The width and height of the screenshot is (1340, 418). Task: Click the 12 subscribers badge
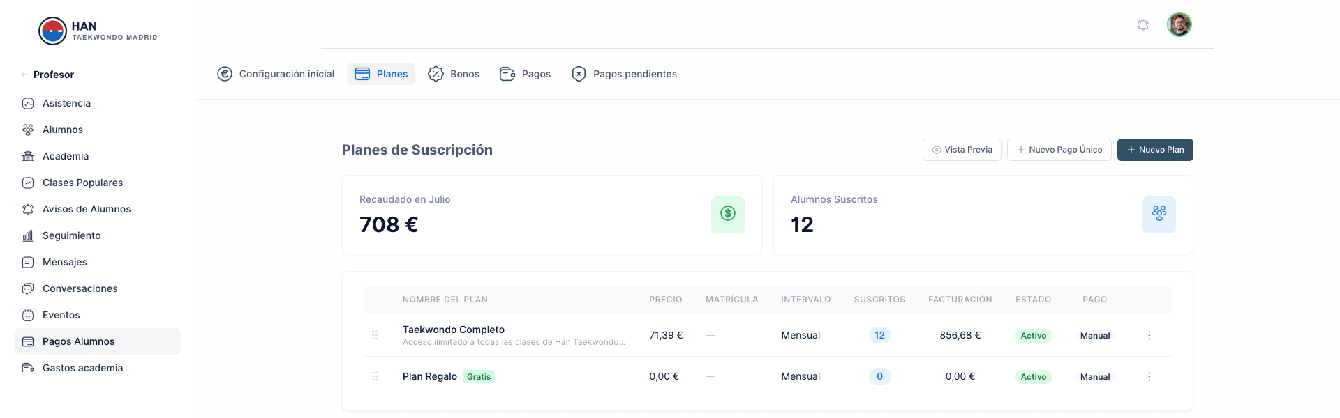click(879, 335)
